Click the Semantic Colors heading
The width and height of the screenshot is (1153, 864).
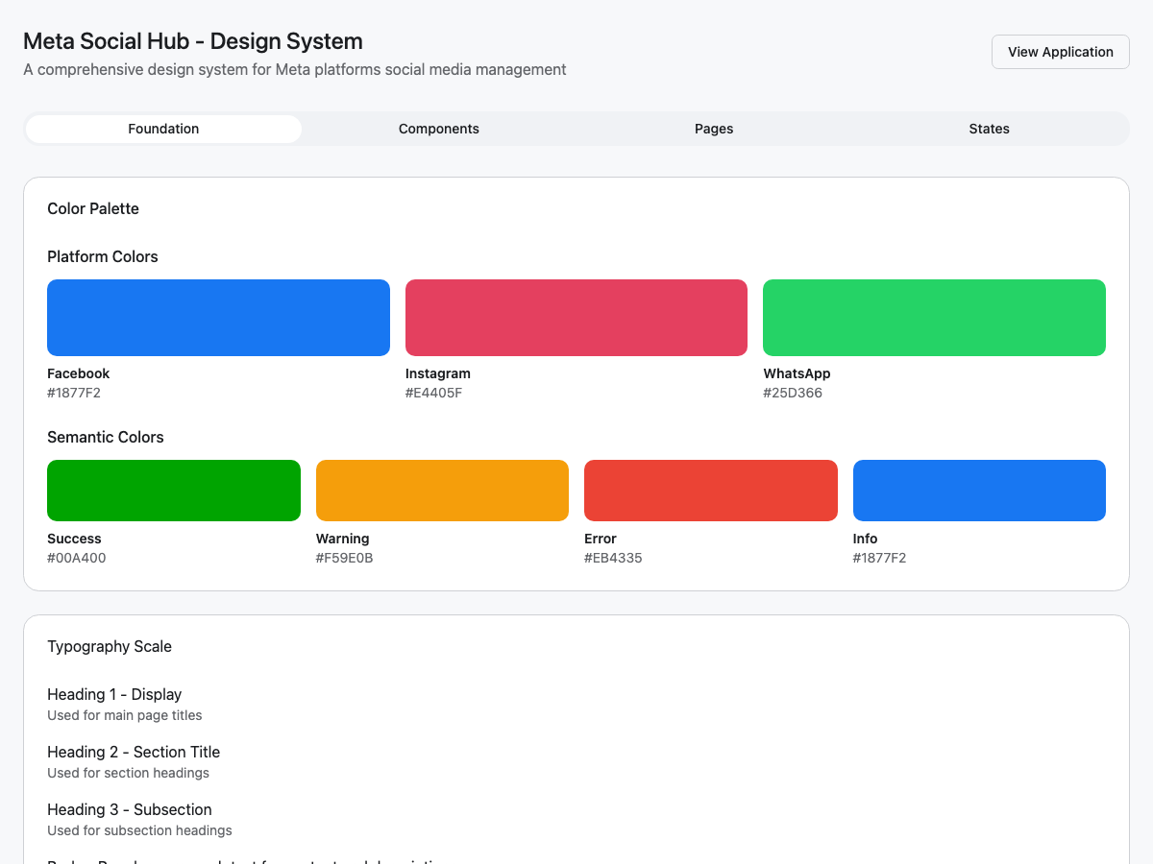pos(106,437)
